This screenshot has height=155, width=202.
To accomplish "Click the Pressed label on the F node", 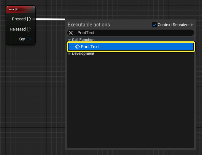I will click(19, 19).
